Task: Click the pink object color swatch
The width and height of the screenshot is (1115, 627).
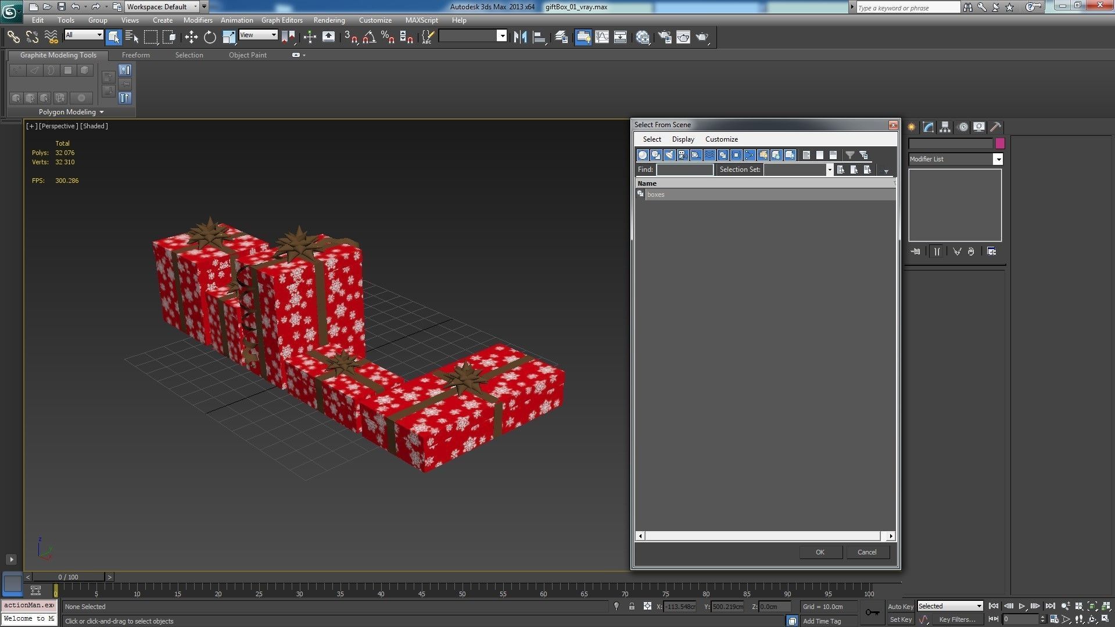Action: coord(1000,143)
